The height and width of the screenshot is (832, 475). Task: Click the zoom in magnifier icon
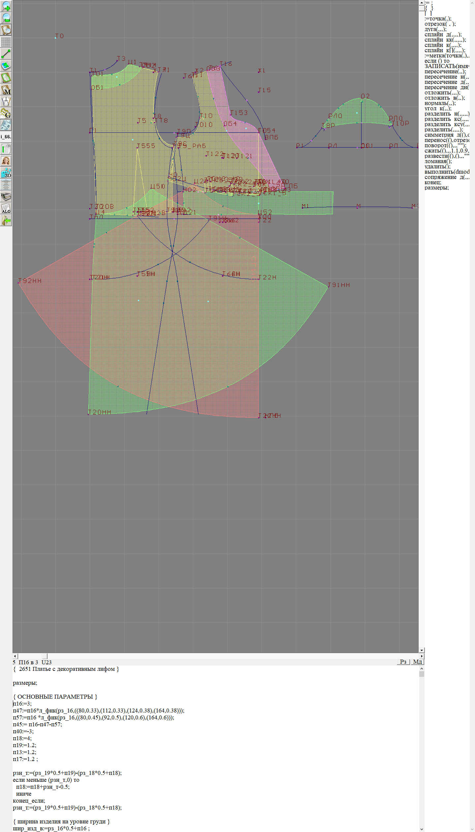pos(6,6)
